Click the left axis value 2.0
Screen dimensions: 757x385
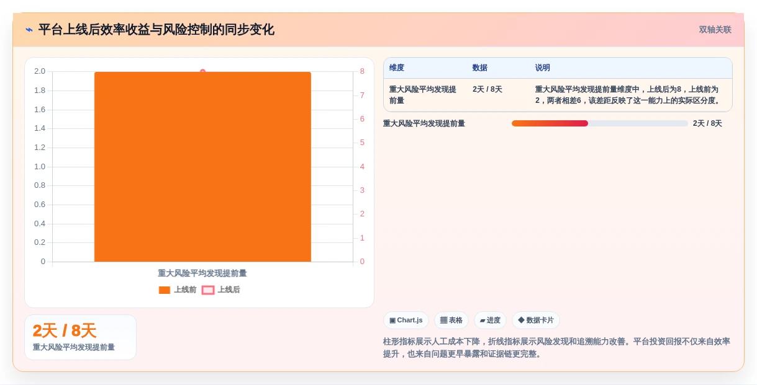click(40, 71)
